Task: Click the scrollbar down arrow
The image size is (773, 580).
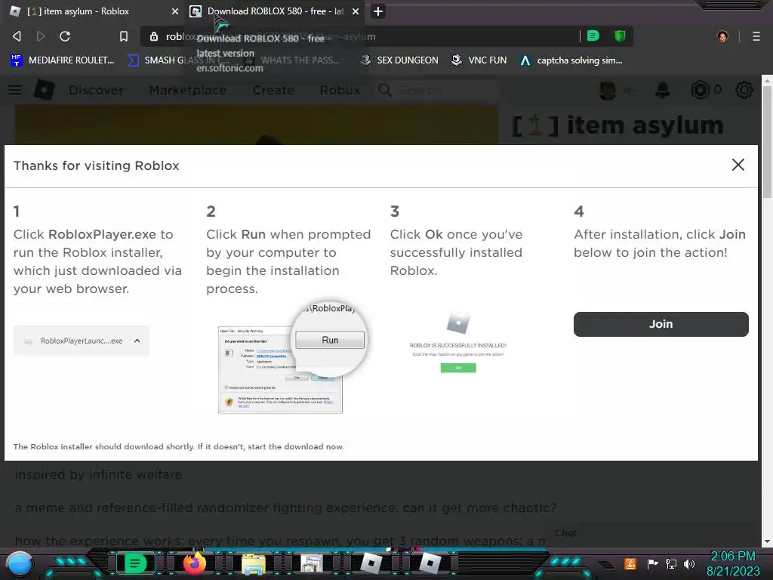Action: [x=767, y=541]
